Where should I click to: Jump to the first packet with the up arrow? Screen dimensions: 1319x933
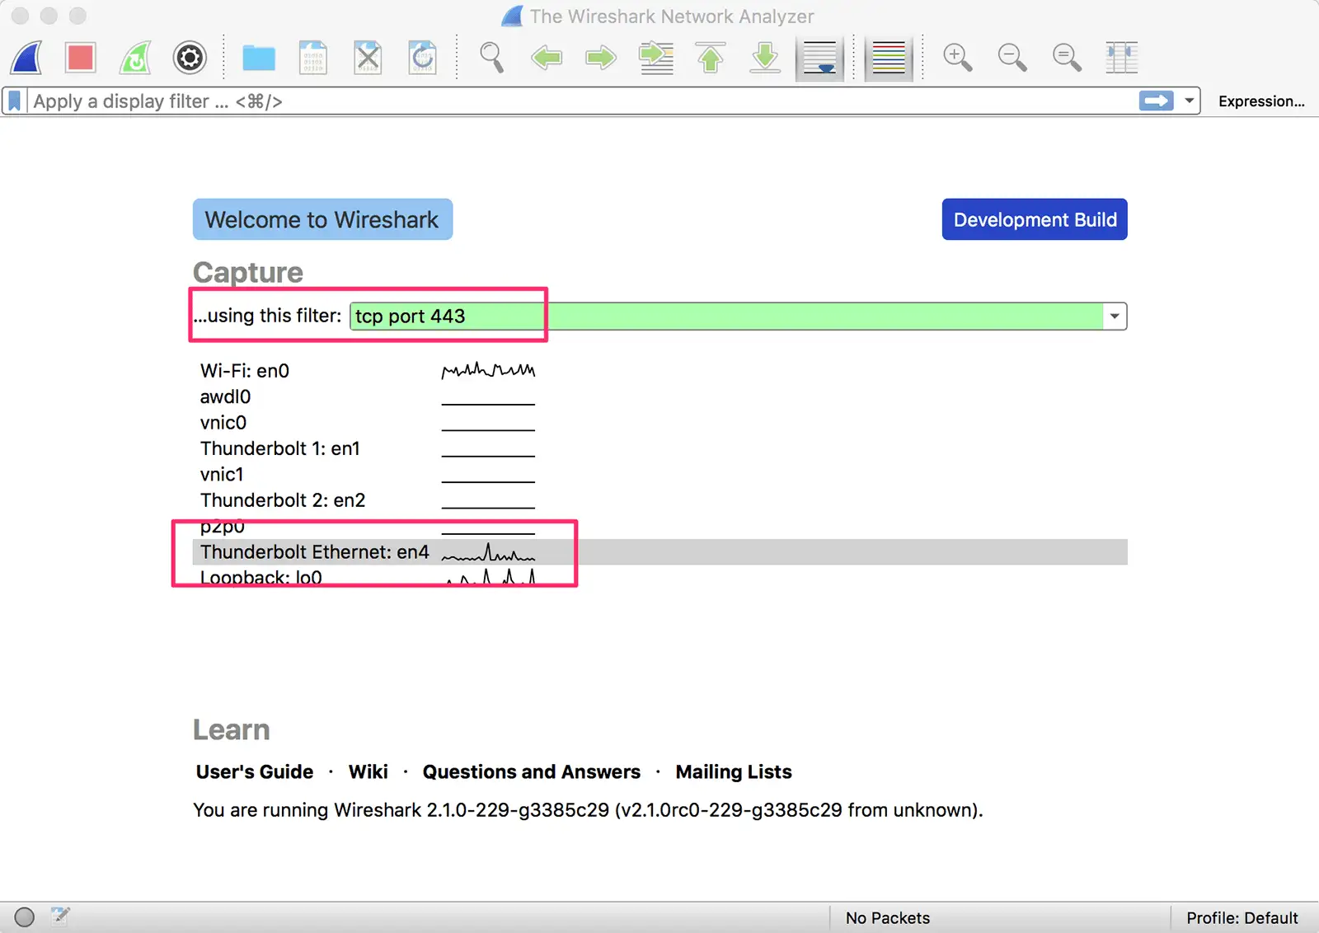point(711,58)
